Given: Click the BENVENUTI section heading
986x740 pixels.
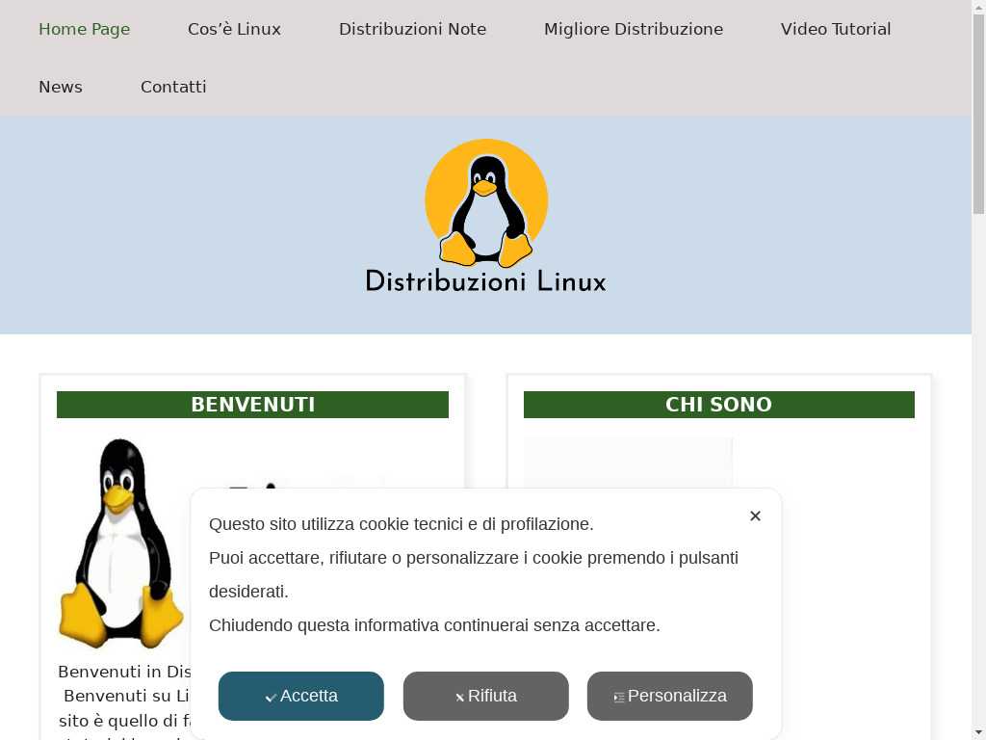Looking at the screenshot, I should point(253,405).
